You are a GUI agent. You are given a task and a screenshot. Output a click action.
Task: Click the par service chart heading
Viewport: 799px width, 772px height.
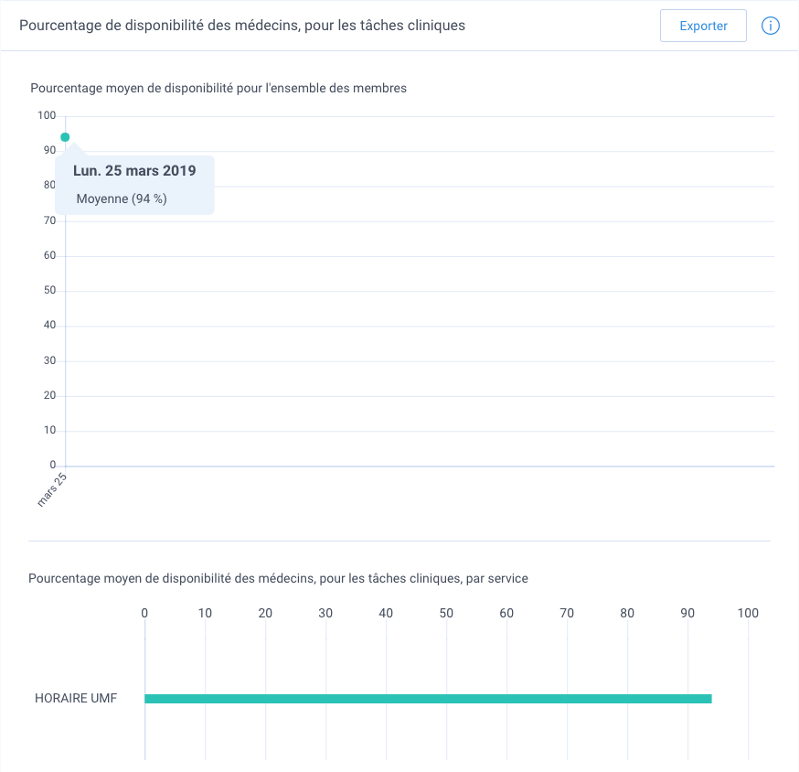pos(278,578)
